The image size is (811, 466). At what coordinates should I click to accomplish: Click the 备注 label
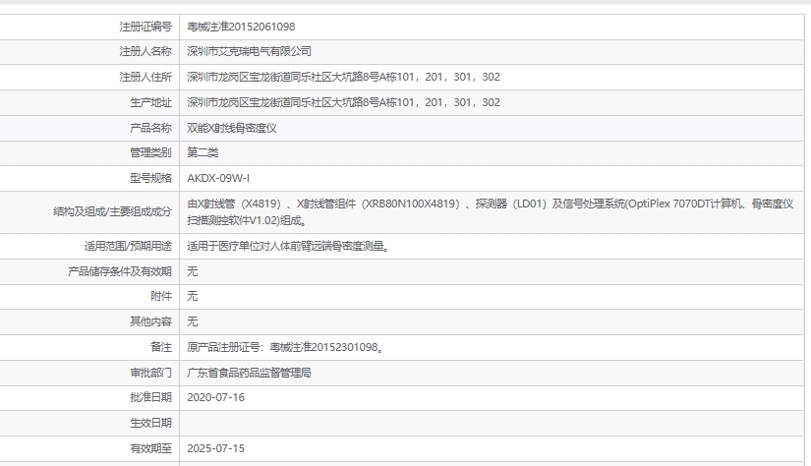[x=161, y=347]
